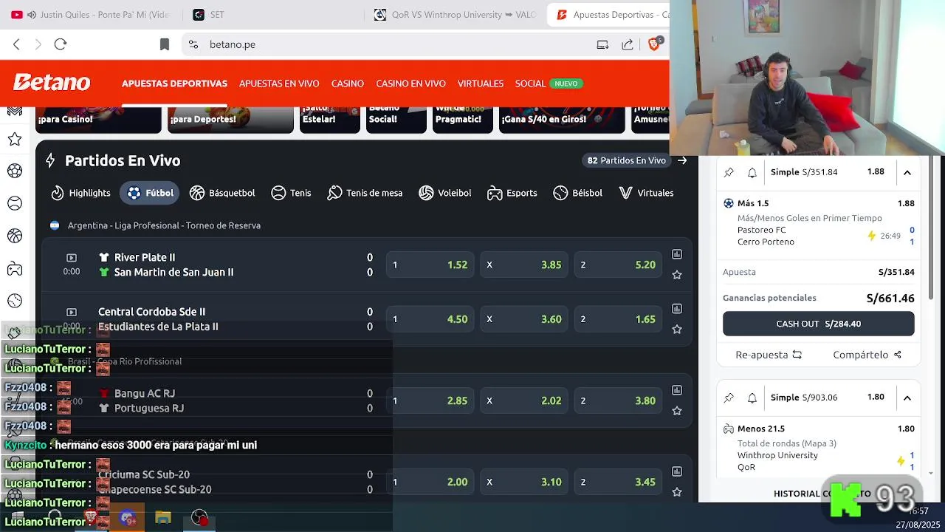Click CASH OUT S/284.40 button
The width and height of the screenshot is (945, 532).
click(818, 324)
